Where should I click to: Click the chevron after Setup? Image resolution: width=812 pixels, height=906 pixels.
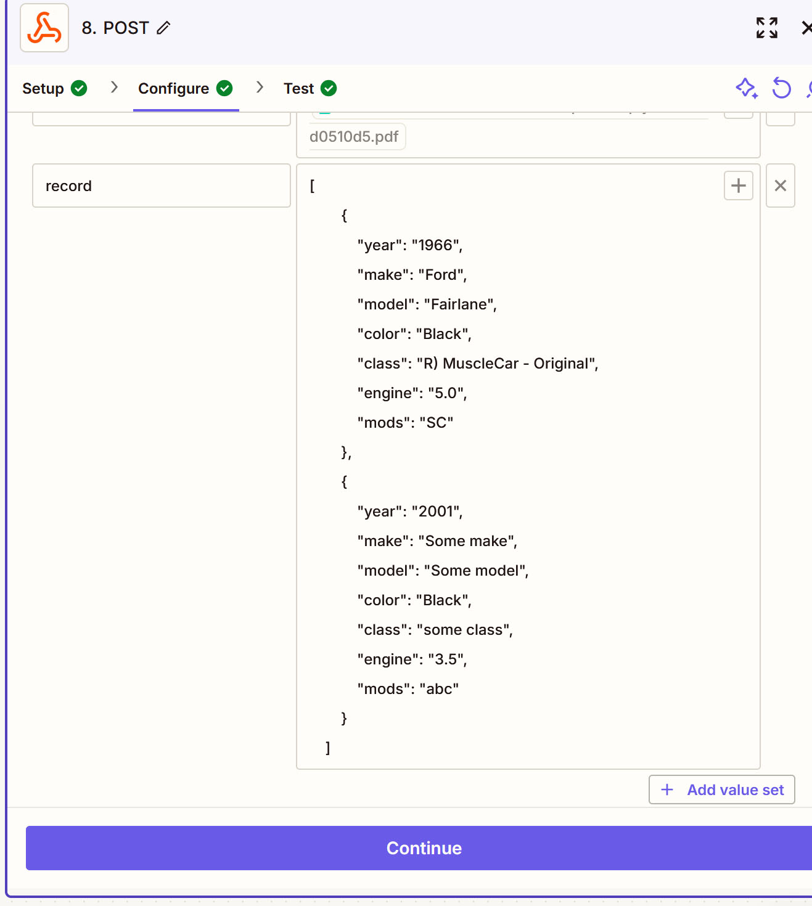click(x=114, y=88)
